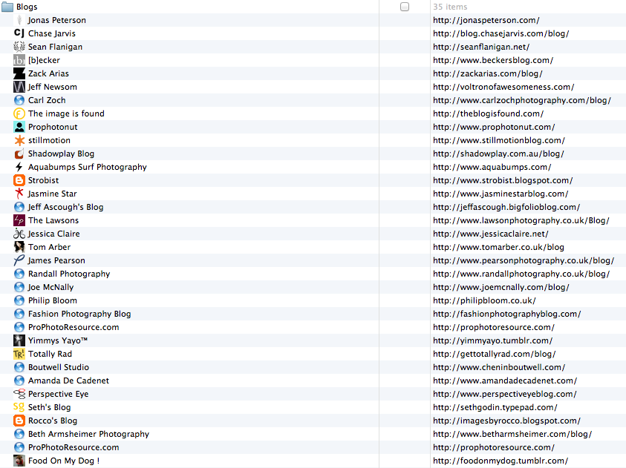This screenshot has width=626, height=468.
Task: Click the orange F icon for The image is found
Action: (x=19, y=113)
